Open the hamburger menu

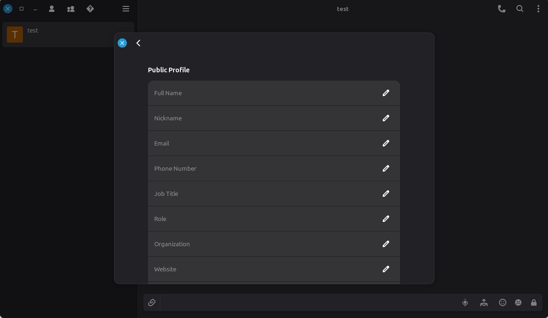126,9
